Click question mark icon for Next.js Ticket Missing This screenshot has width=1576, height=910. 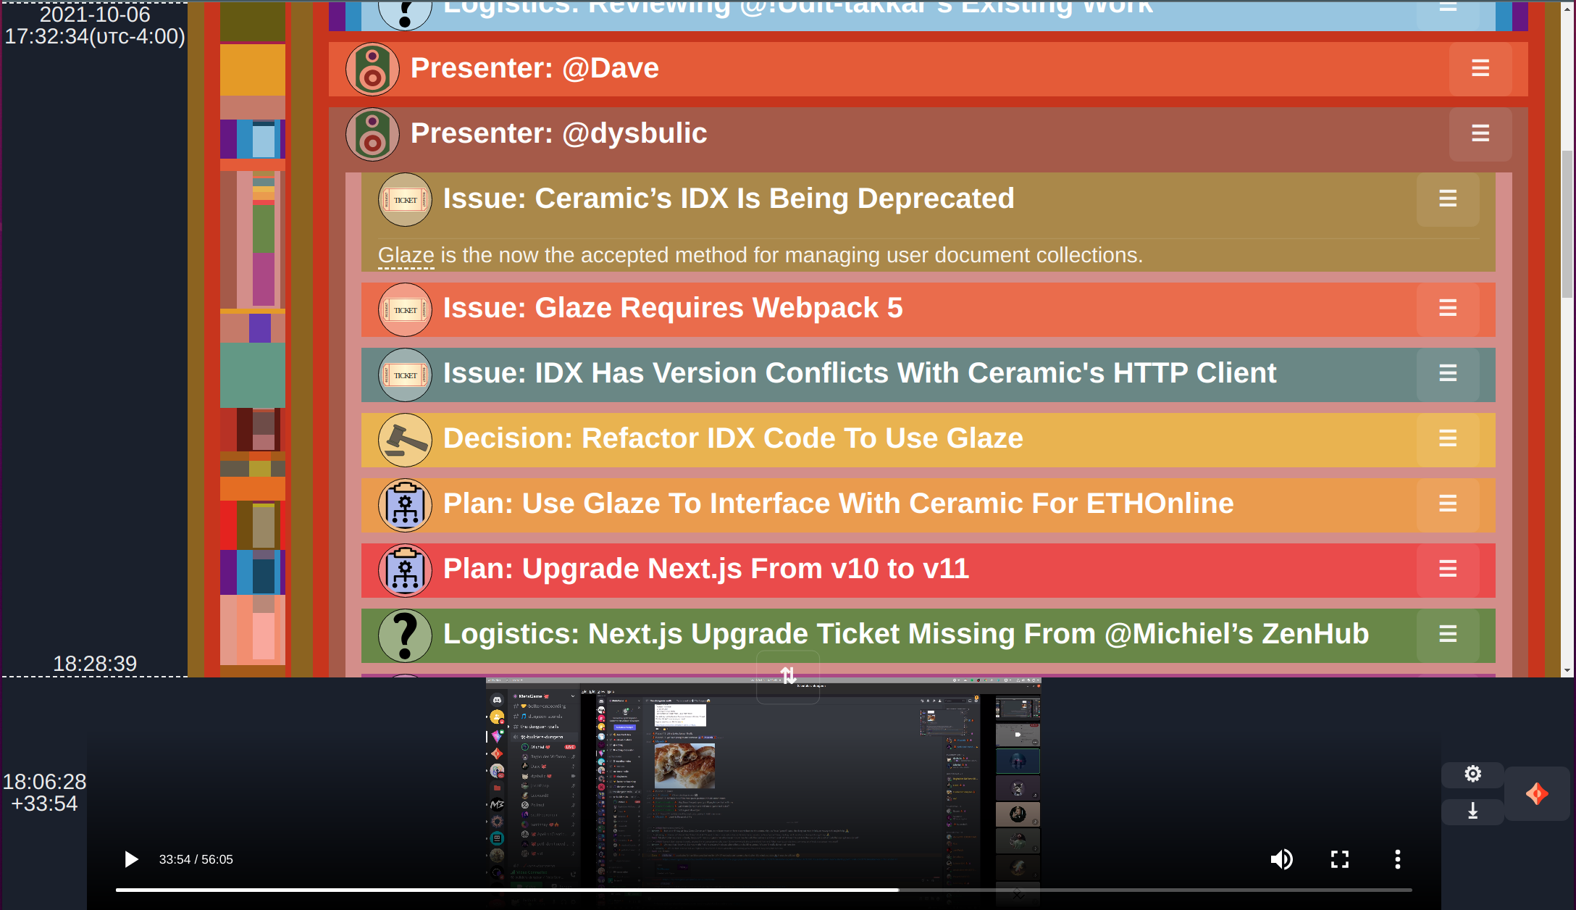(405, 635)
